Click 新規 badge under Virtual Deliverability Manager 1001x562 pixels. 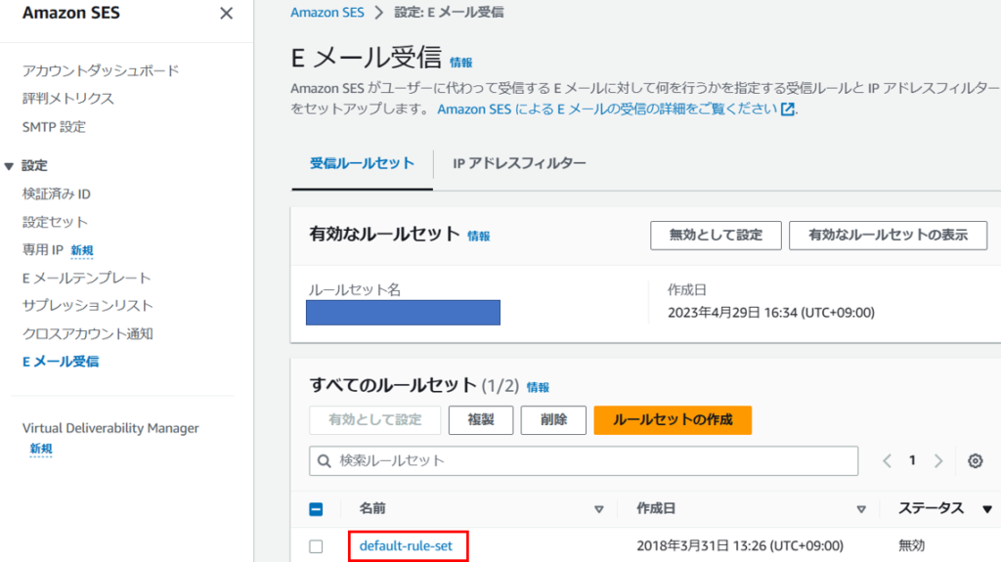[41, 449]
